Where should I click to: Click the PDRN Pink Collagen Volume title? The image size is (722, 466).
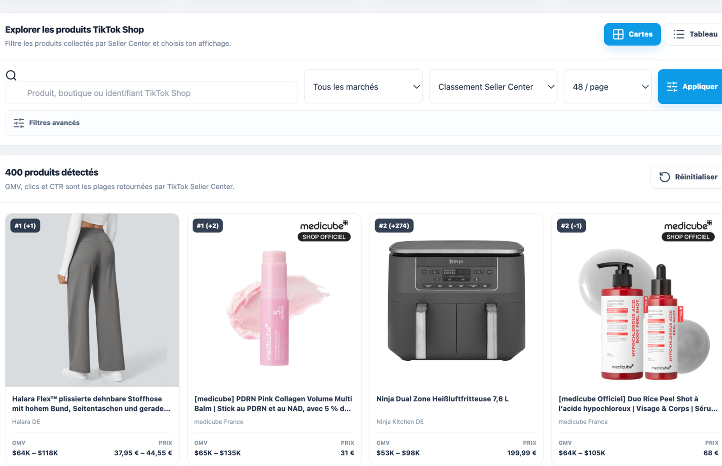[273, 404]
